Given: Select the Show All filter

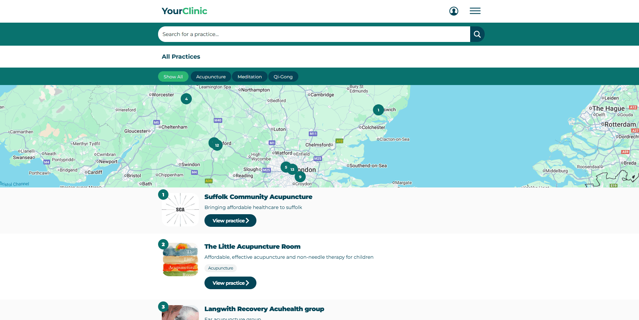Looking at the screenshot, I should (x=173, y=76).
